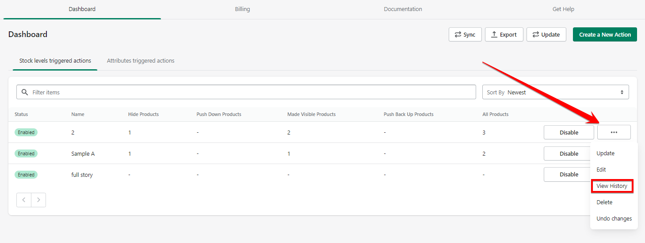Click the Filter items search field

coord(252,92)
